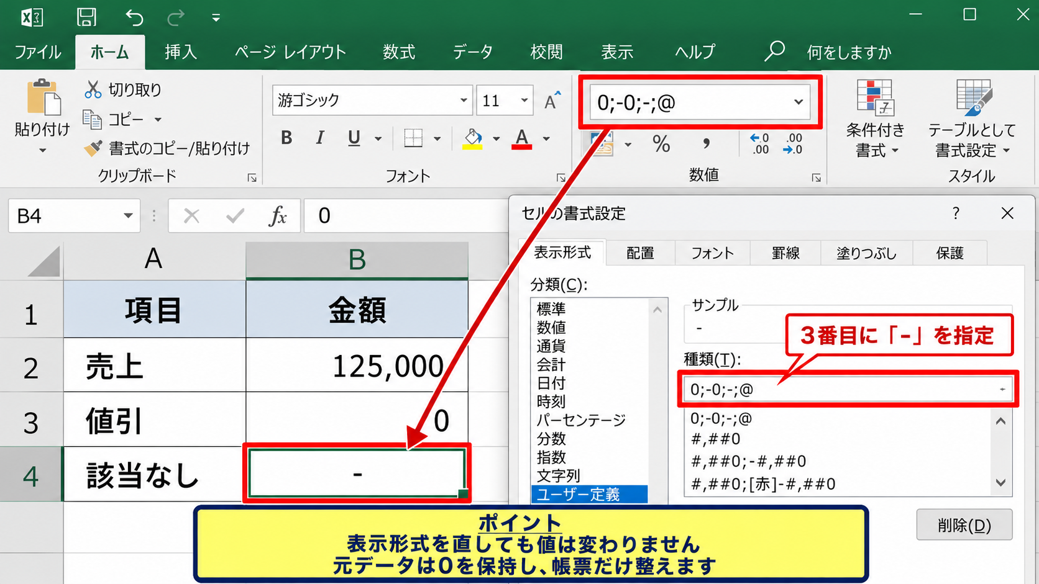This screenshot has height=584, width=1039.
Task: Open Format as Table (テーブルとして書式設定)
Action: [972, 118]
